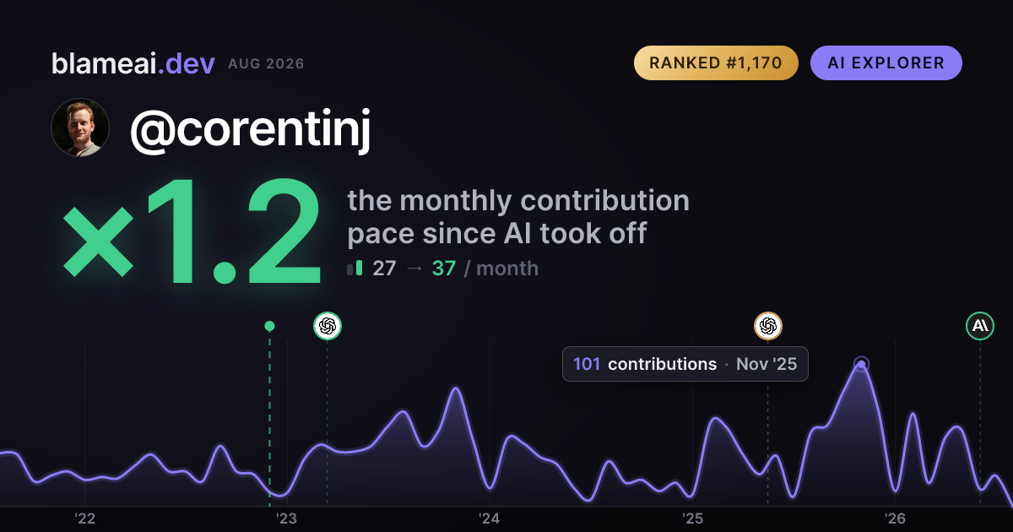Click the green 37 per month value
Screen dimensions: 1013x532
point(444,269)
